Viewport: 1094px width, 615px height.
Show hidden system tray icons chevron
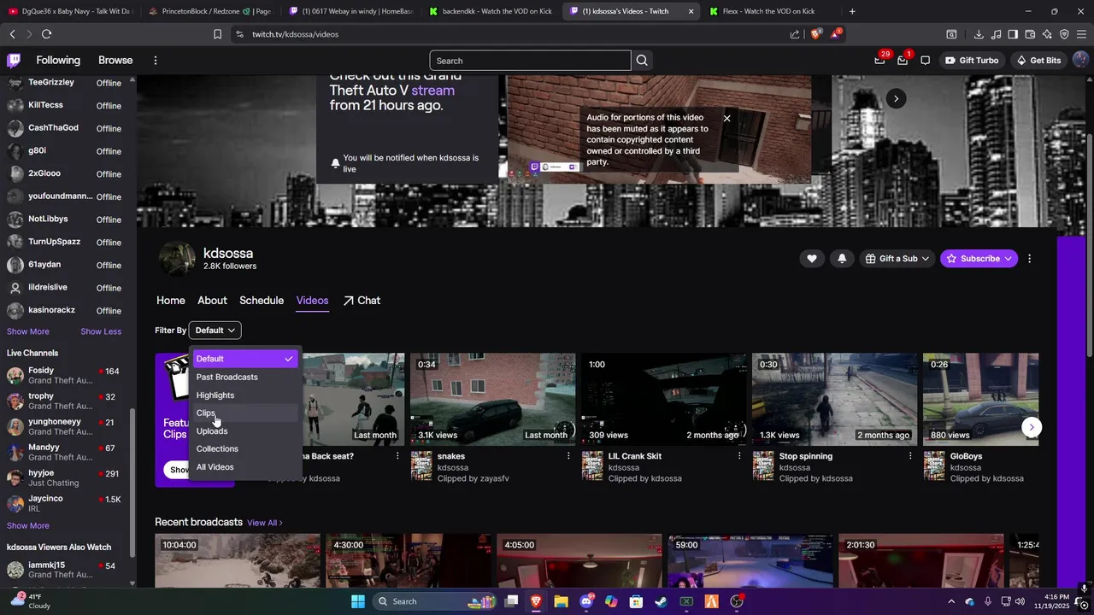951,601
